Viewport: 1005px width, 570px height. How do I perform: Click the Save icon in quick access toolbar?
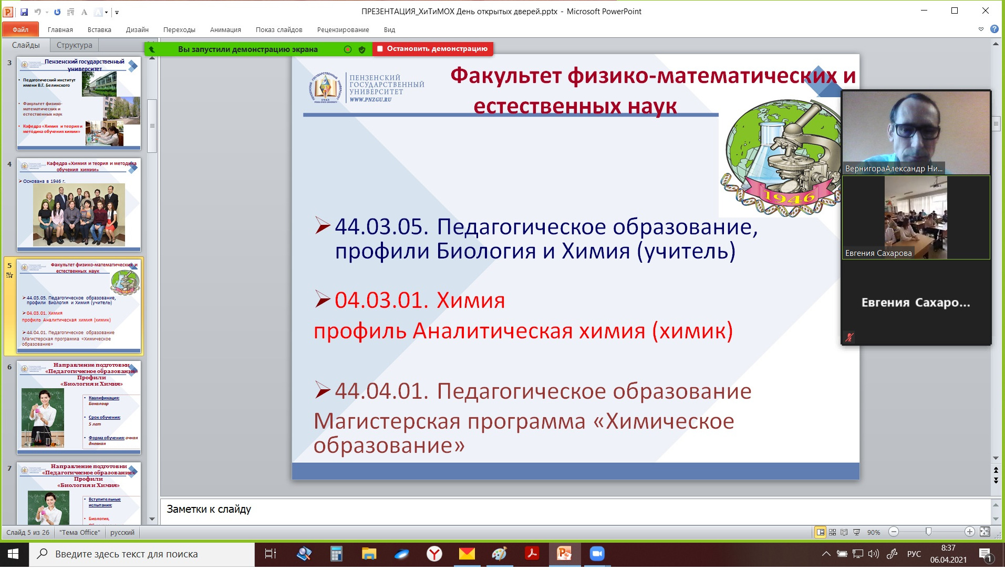click(x=24, y=12)
